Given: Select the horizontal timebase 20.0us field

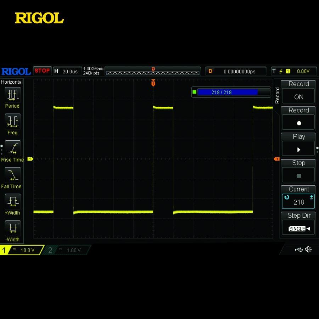Looking at the screenshot, I should pos(68,71).
